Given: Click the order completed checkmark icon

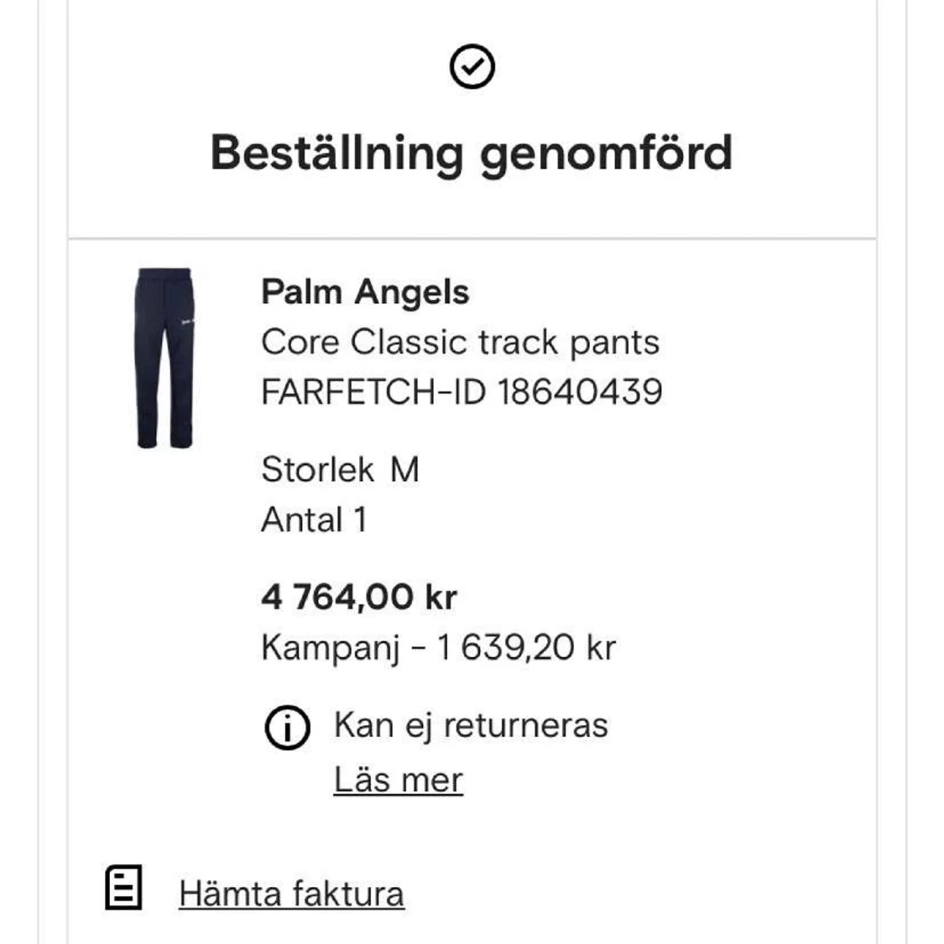Looking at the screenshot, I should click(472, 66).
